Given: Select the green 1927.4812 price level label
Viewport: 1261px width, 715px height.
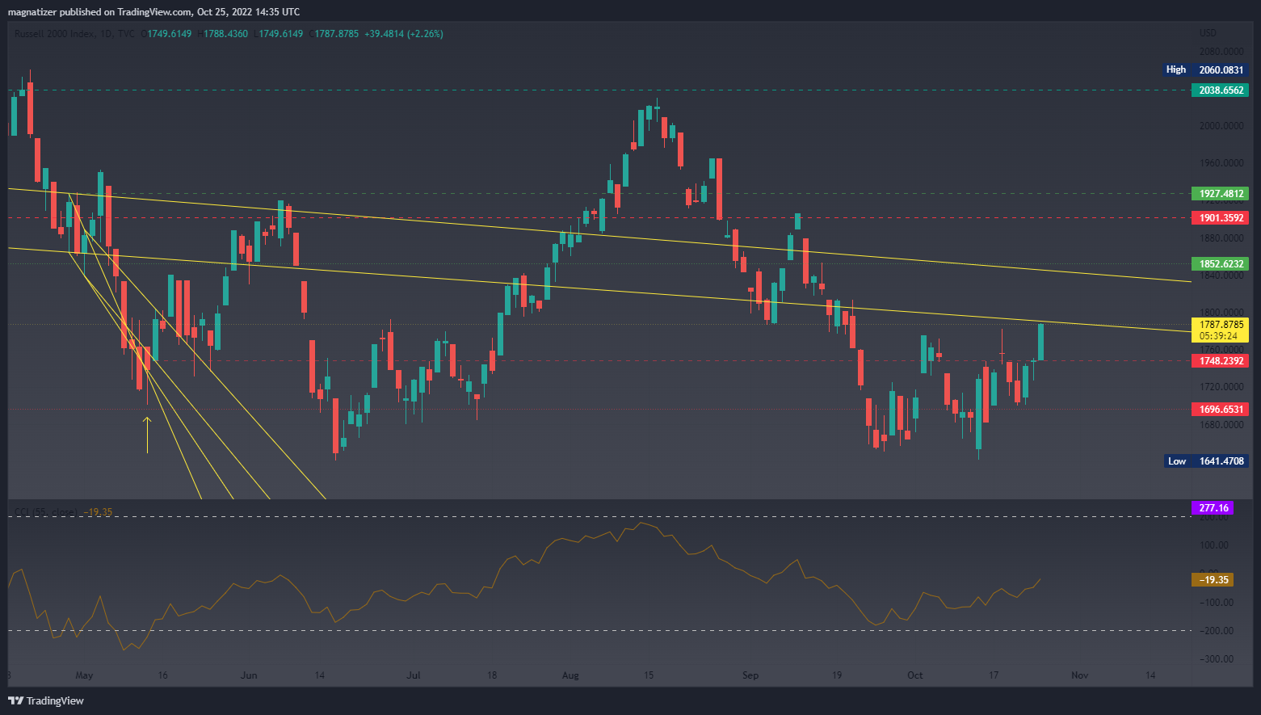Looking at the screenshot, I should click(x=1220, y=194).
